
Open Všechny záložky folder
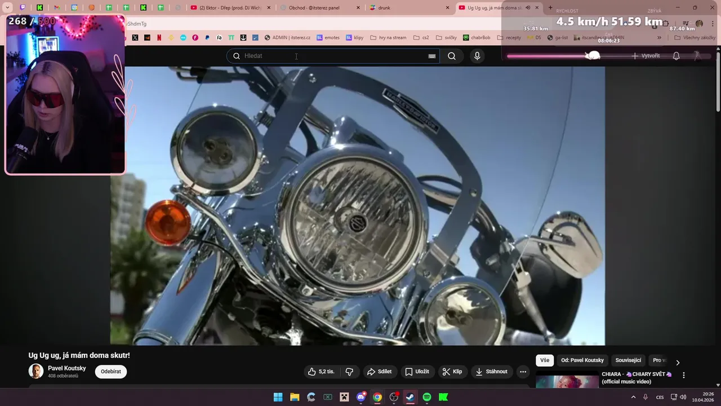(695, 38)
